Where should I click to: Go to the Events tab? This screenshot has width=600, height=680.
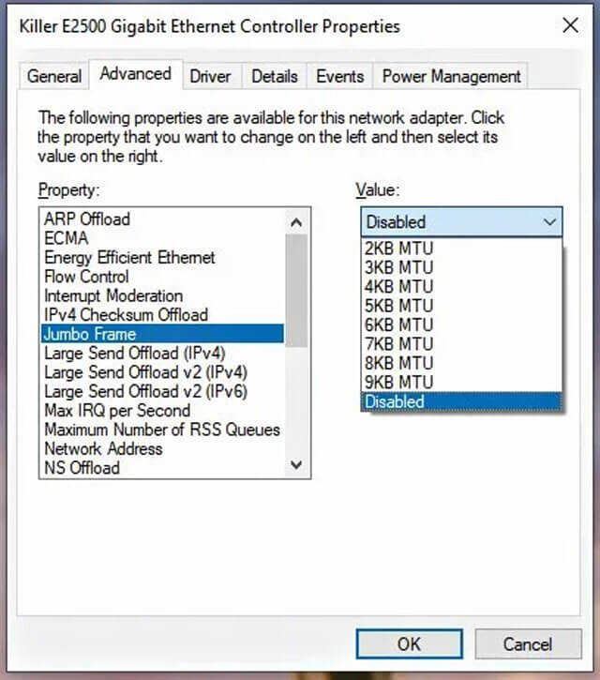tap(340, 76)
